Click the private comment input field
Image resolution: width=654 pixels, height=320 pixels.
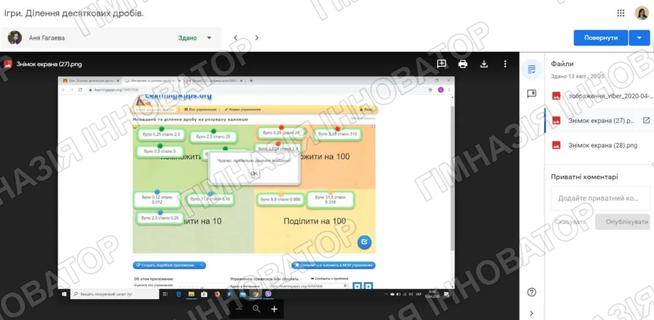coord(600,199)
